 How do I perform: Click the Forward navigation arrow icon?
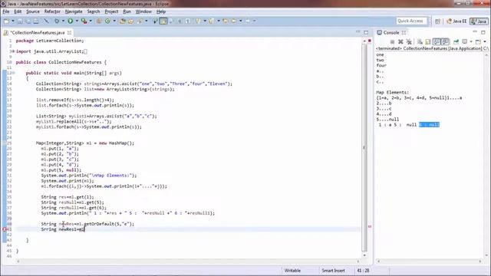247,21
